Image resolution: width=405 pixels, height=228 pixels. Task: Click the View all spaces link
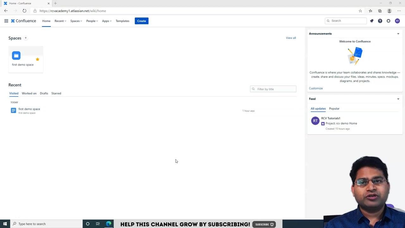(291, 38)
